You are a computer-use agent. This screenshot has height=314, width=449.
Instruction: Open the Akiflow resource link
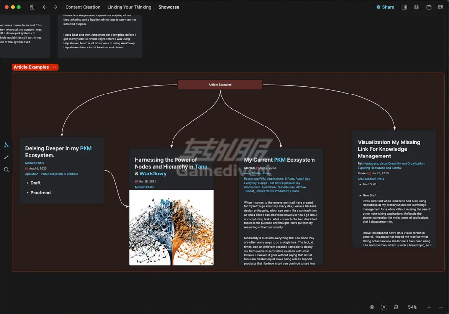pos(301,187)
